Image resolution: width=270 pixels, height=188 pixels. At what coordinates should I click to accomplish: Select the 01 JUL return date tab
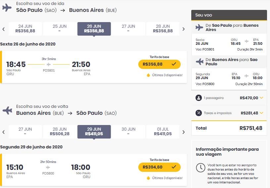point(163,132)
